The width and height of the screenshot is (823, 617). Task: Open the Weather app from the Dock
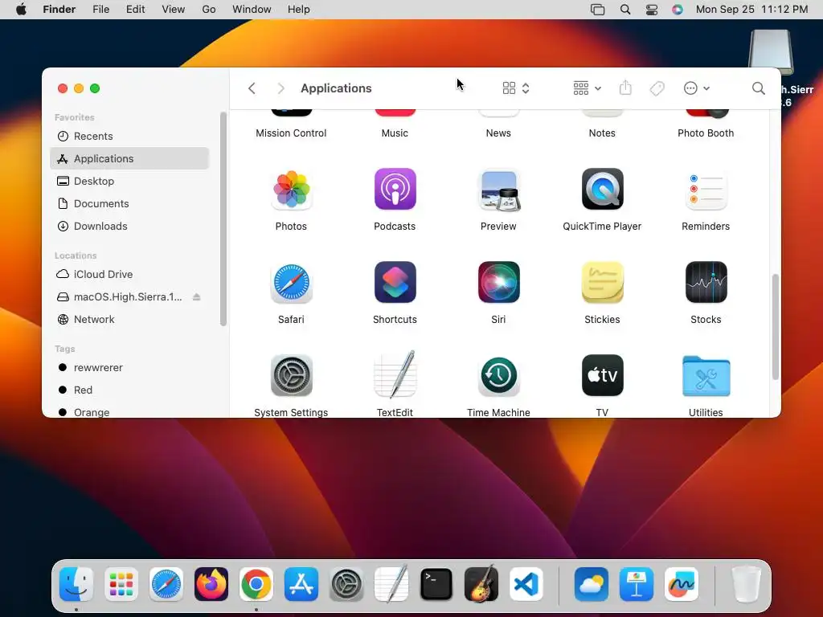click(591, 584)
